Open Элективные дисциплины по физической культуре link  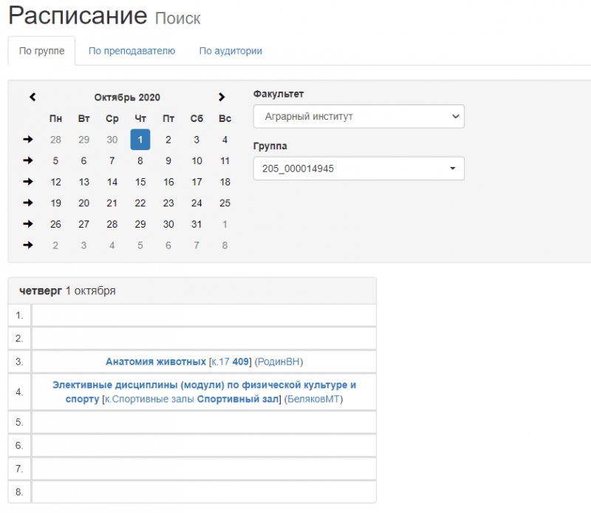(x=204, y=392)
